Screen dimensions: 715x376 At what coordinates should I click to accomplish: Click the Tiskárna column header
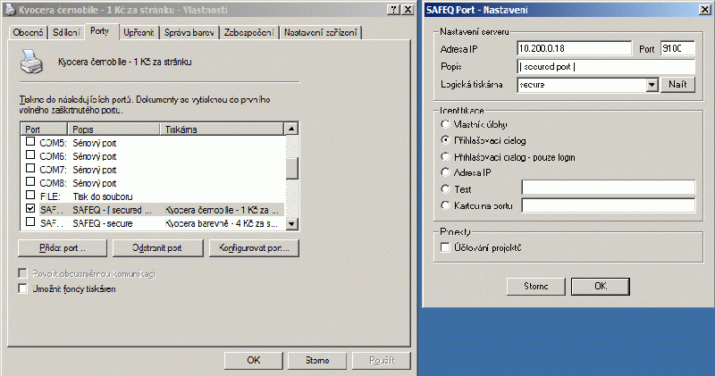coord(222,129)
